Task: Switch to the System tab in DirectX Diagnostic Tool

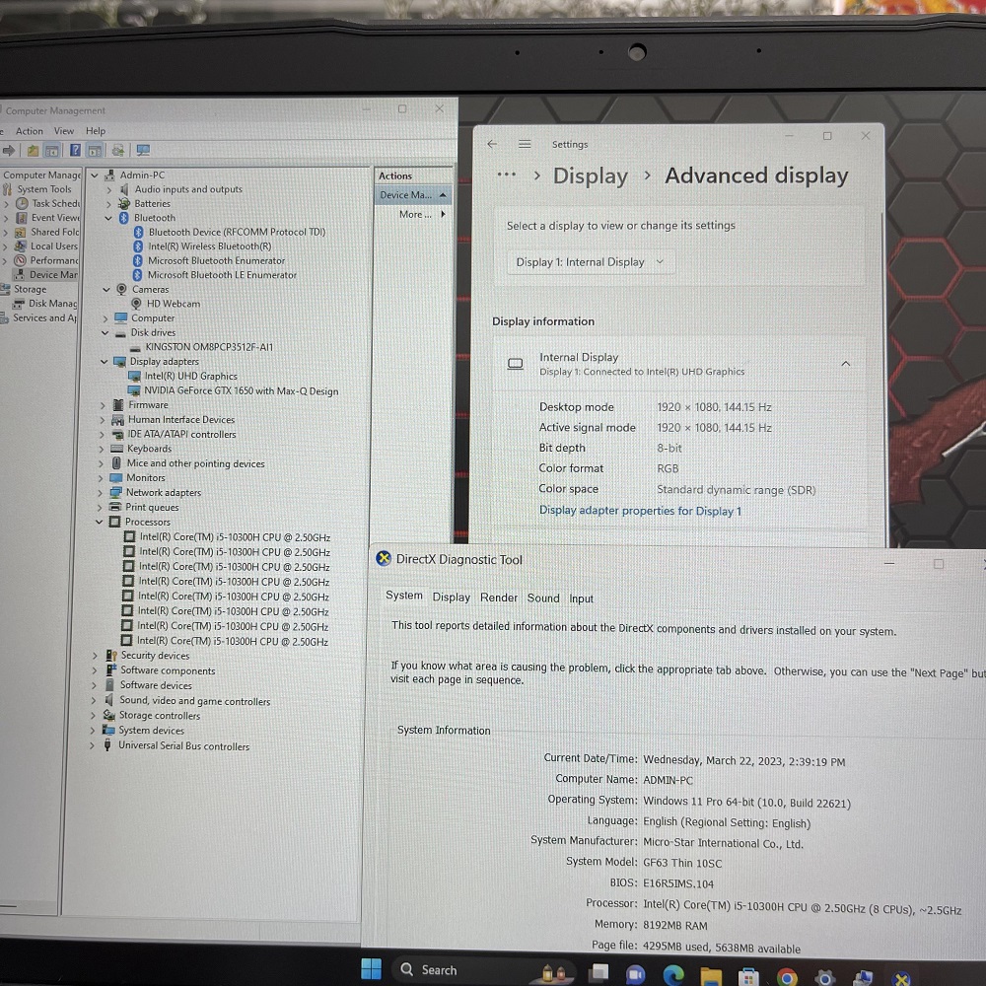Action: [404, 596]
